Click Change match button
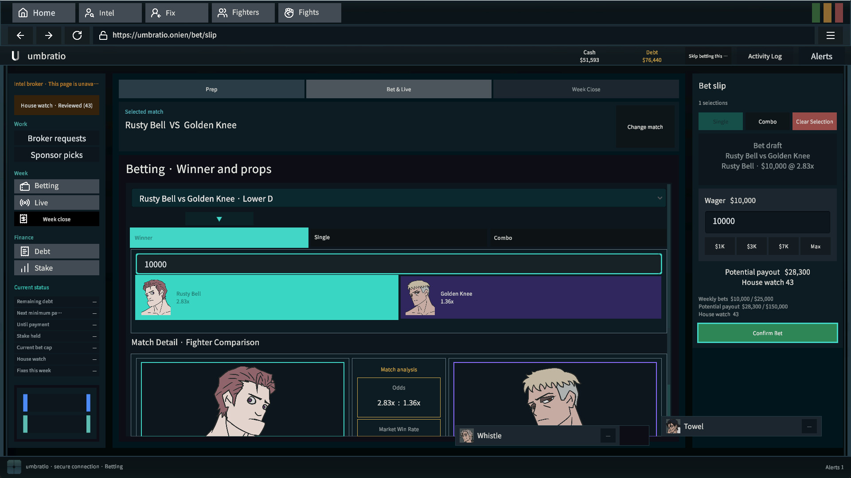The height and width of the screenshot is (478, 851). pyautogui.click(x=645, y=127)
